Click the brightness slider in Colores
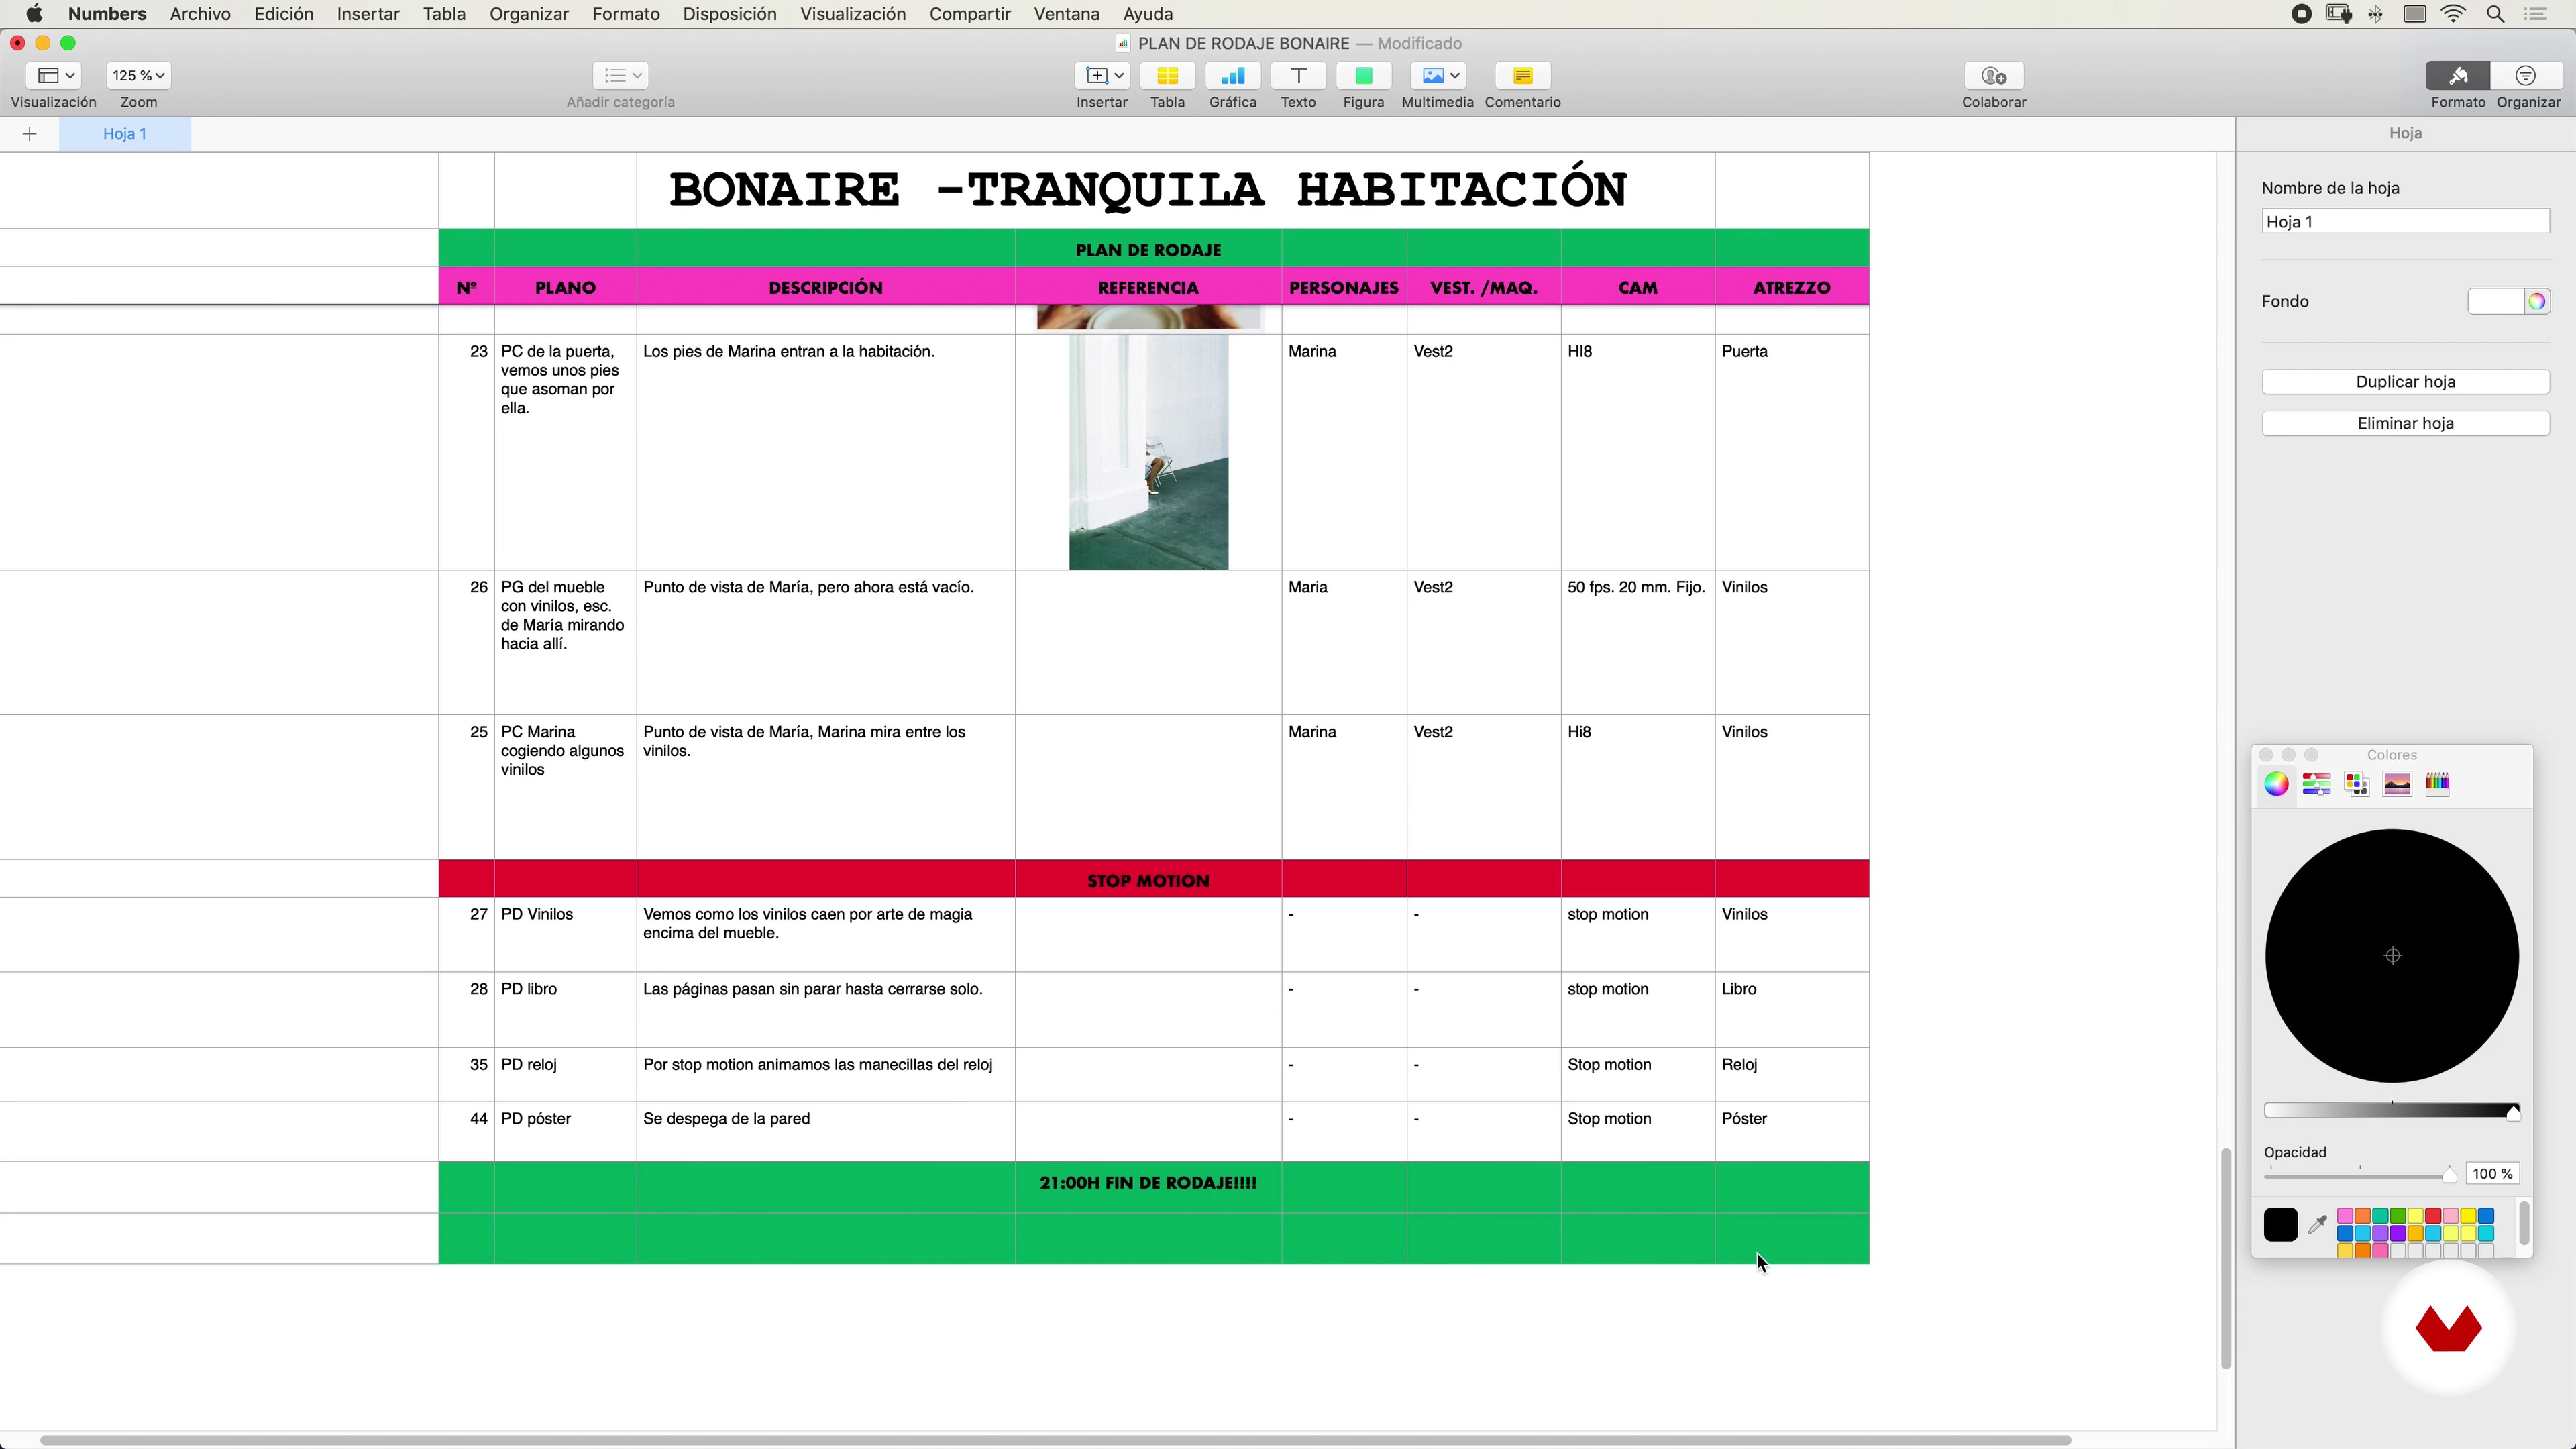The height and width of the screenshot is (1449, 2576). pyautogui.click(x=2391, y=1111)
